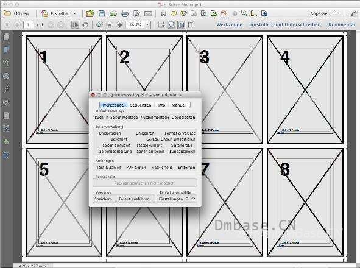This screenshot has width=360, height=268.
Task: Click the Beschnitt button
Action: [x=119, y=139]
